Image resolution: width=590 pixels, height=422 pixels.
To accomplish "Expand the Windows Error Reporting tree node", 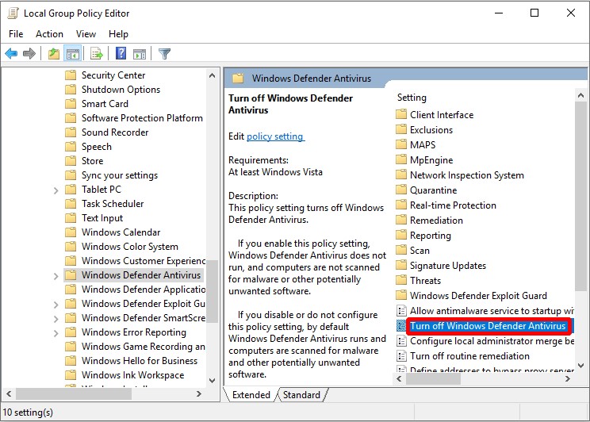I will [x=56, y=333].
